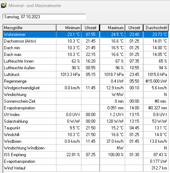The image size is (170, 173).
Task: Click the Windböen maximum value 37.0 km/h
Action: [x=115, y=141]
